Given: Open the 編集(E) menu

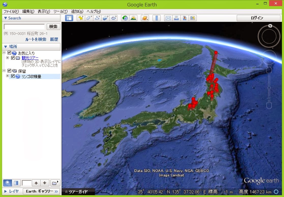Looking at the screenshot, I should pyautogui.click(x=28, y=12).
